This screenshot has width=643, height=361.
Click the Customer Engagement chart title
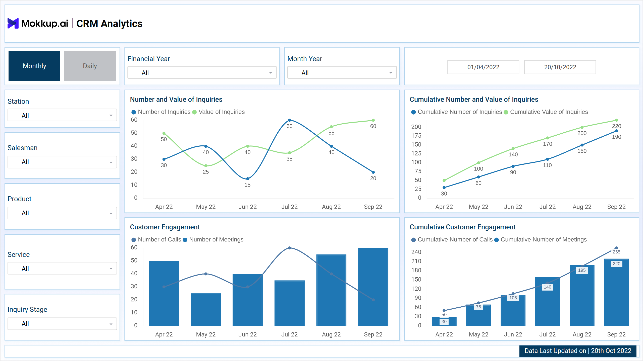165,227
